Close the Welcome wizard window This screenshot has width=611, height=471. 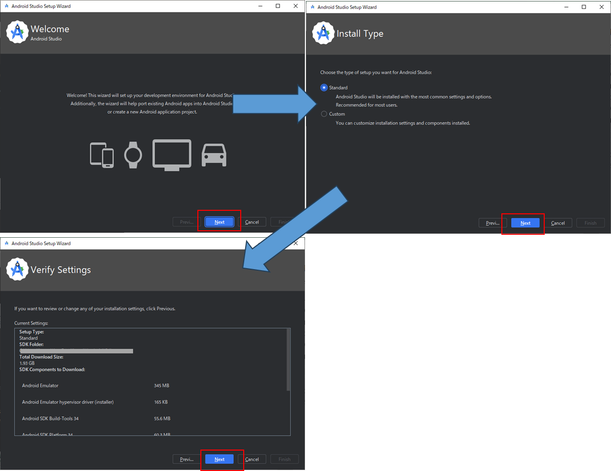(296, 6)
